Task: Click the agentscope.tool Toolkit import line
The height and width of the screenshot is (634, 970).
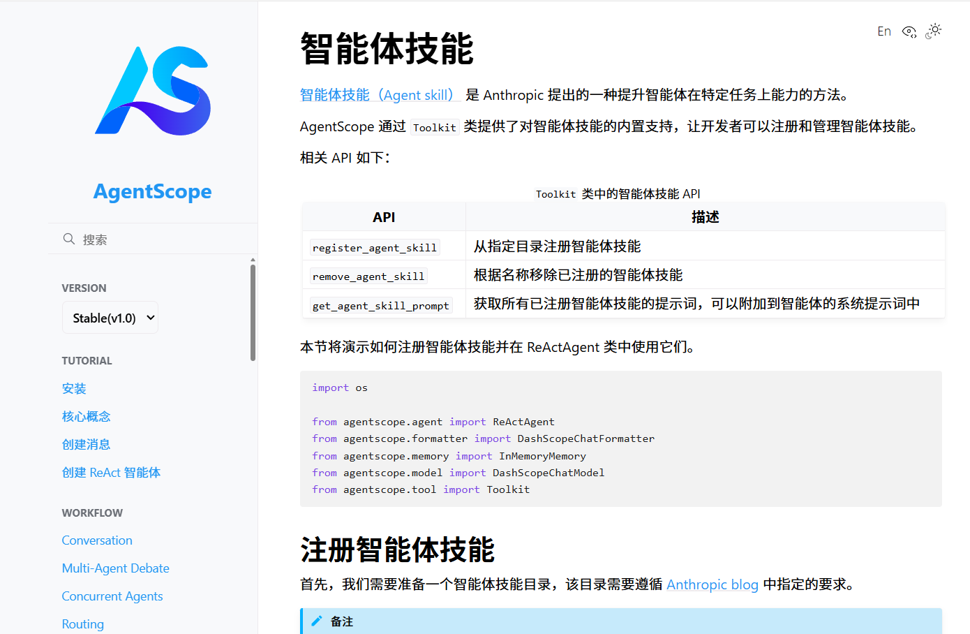Action: [x=421, y=489]
